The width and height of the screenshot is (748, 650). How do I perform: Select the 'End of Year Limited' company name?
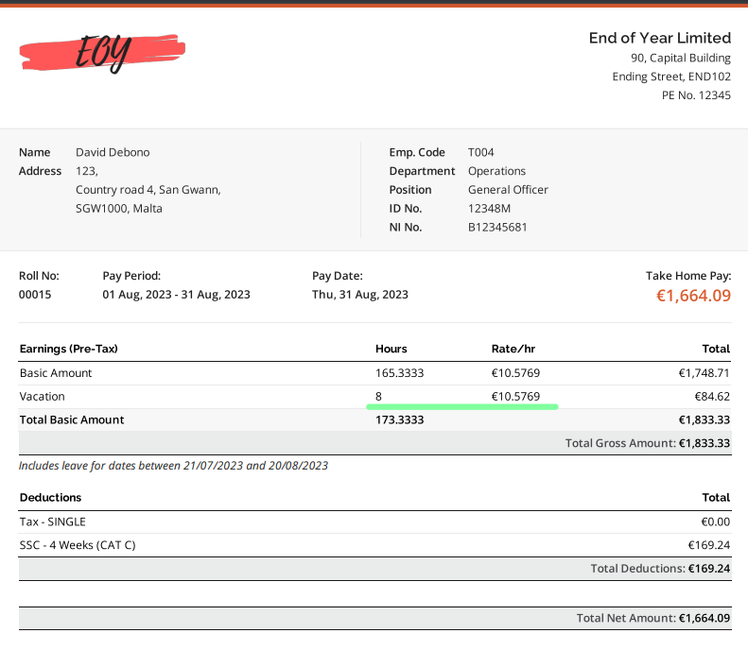tap(660, 38)
